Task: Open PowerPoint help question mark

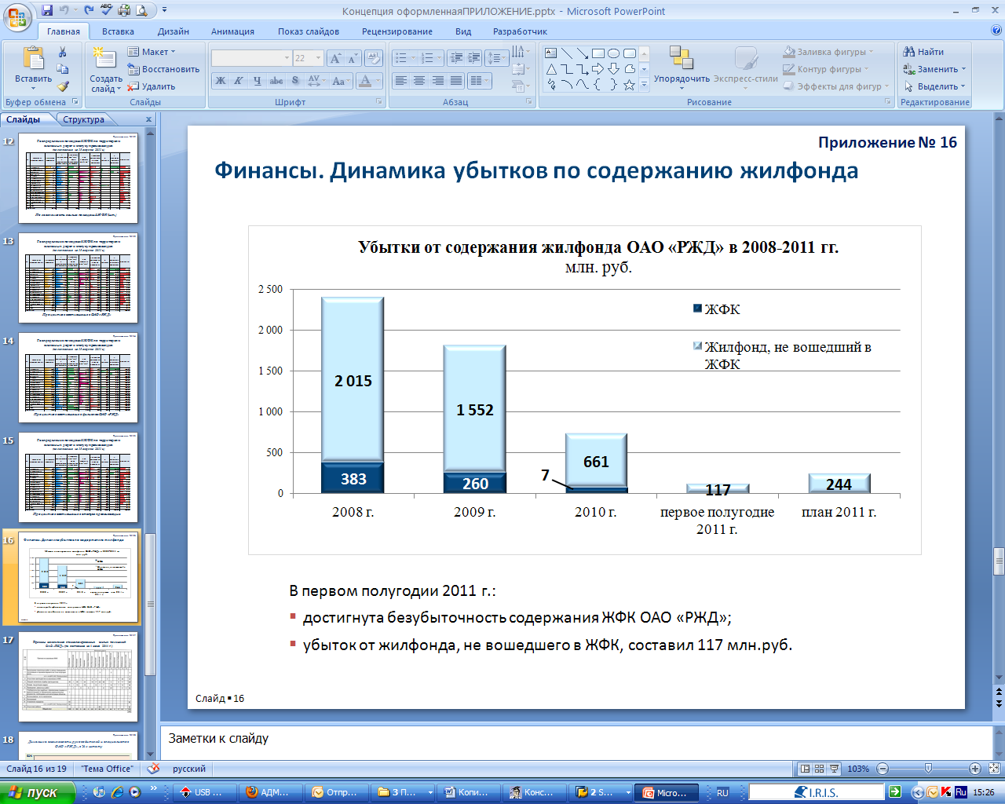Action: [996, 31]
